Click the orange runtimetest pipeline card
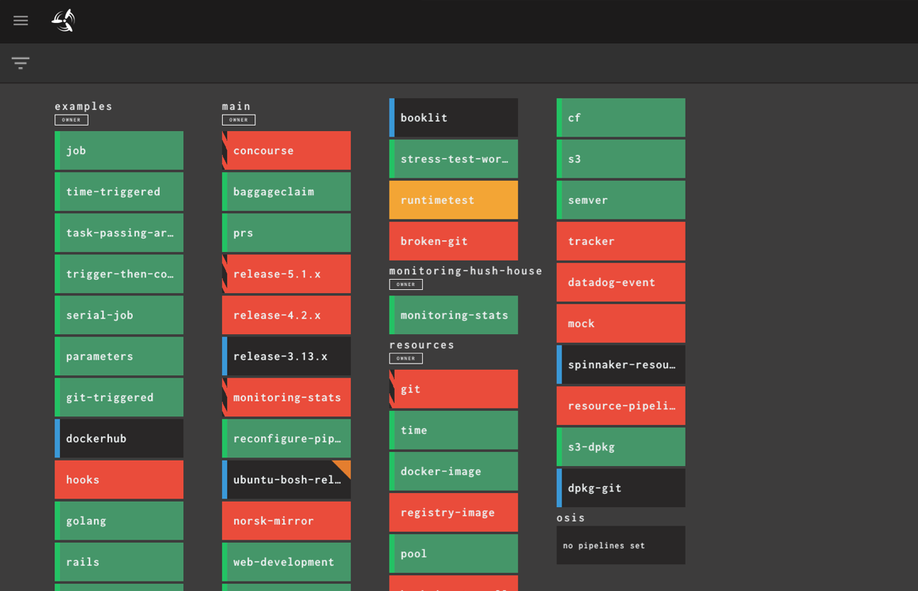The height and width of the screenshot is (591, 918). point(453,199)
